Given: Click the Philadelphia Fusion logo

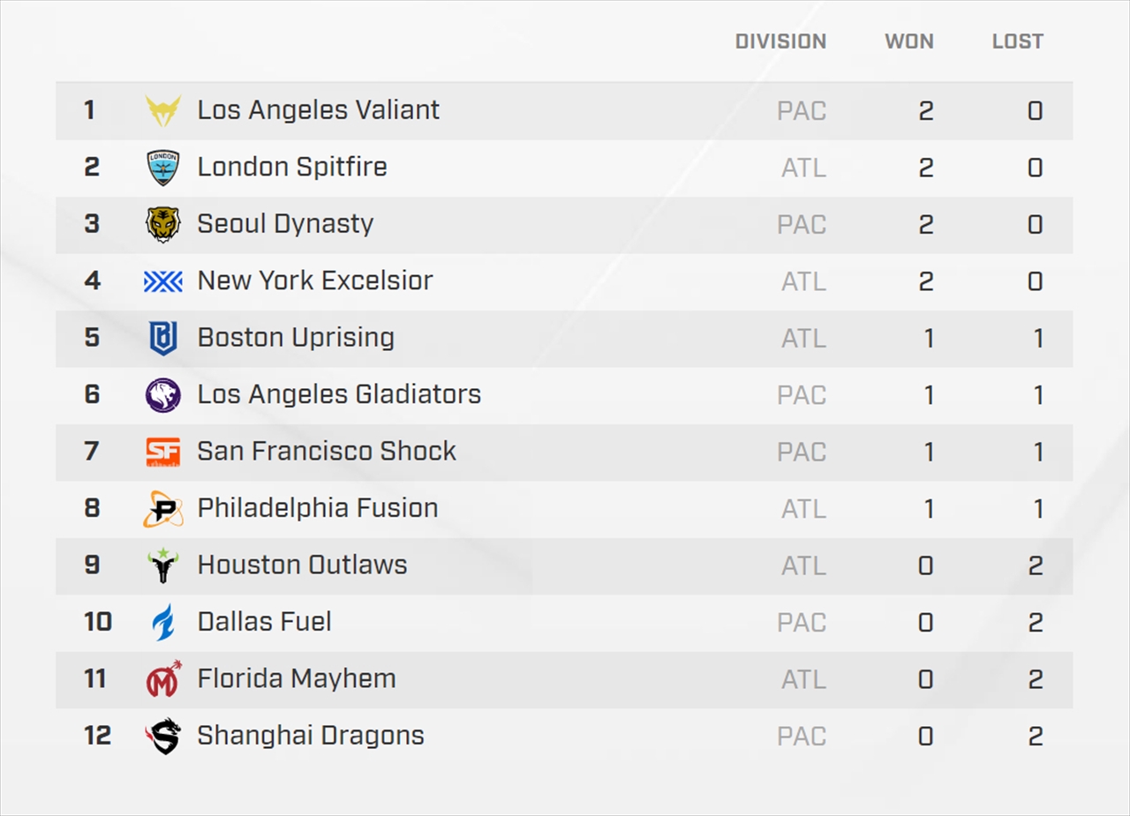Looking at the screenshot, I should tap(163, 509).
